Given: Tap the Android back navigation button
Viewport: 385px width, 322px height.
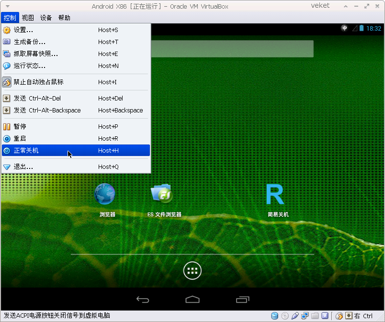Looking at the screenshot, I should pyautogui.click(x=143, y=300).
